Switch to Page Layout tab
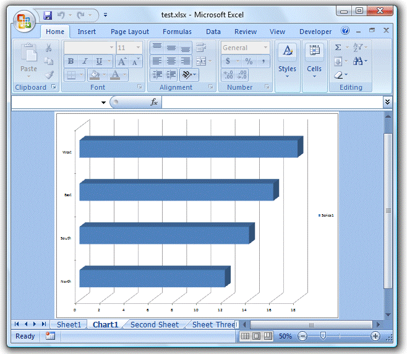The height and width of the screenshot is (354, 407). tap(130, 32)
